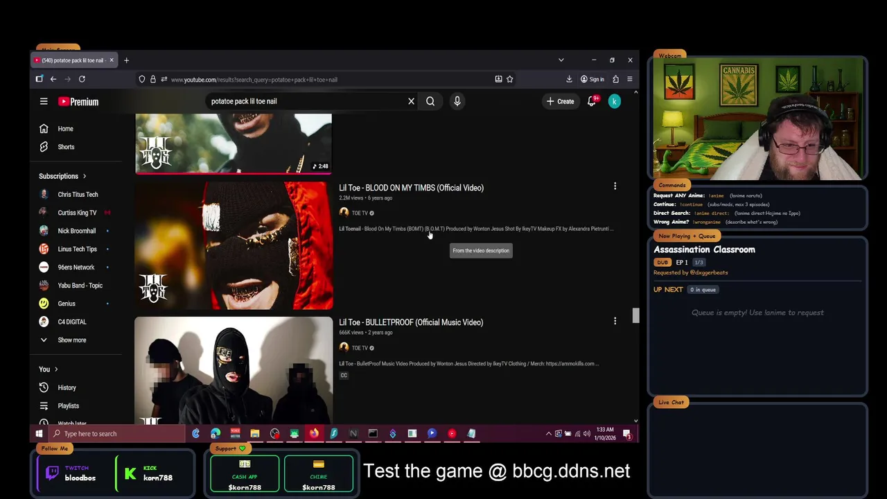Click the YouTube Premium logo

(x=78, y=101)
